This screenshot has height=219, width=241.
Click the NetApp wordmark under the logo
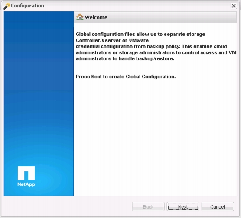pyautogui.click(x=26, y=184)
